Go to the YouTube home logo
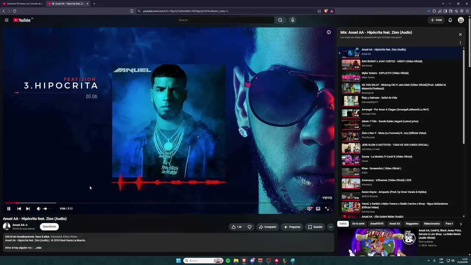The image size is (471, 265). coord(22,20)
